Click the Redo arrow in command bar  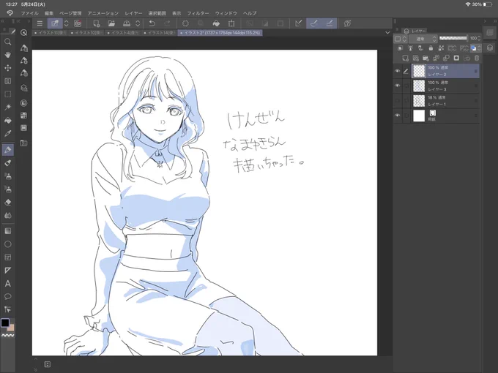click(x=167, y=23)
